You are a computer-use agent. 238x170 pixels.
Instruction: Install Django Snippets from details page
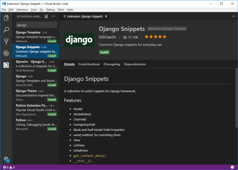(104, 52)
